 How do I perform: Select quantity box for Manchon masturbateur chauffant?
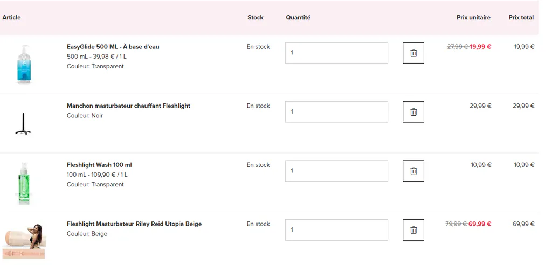click(336, 112)
